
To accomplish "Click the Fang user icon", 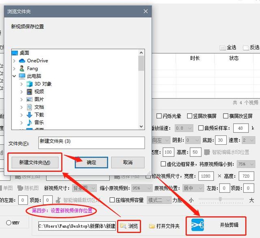I will [22, 69].
